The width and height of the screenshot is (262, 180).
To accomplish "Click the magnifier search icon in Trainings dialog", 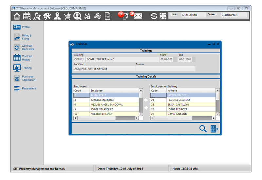I will pos(203,129).
